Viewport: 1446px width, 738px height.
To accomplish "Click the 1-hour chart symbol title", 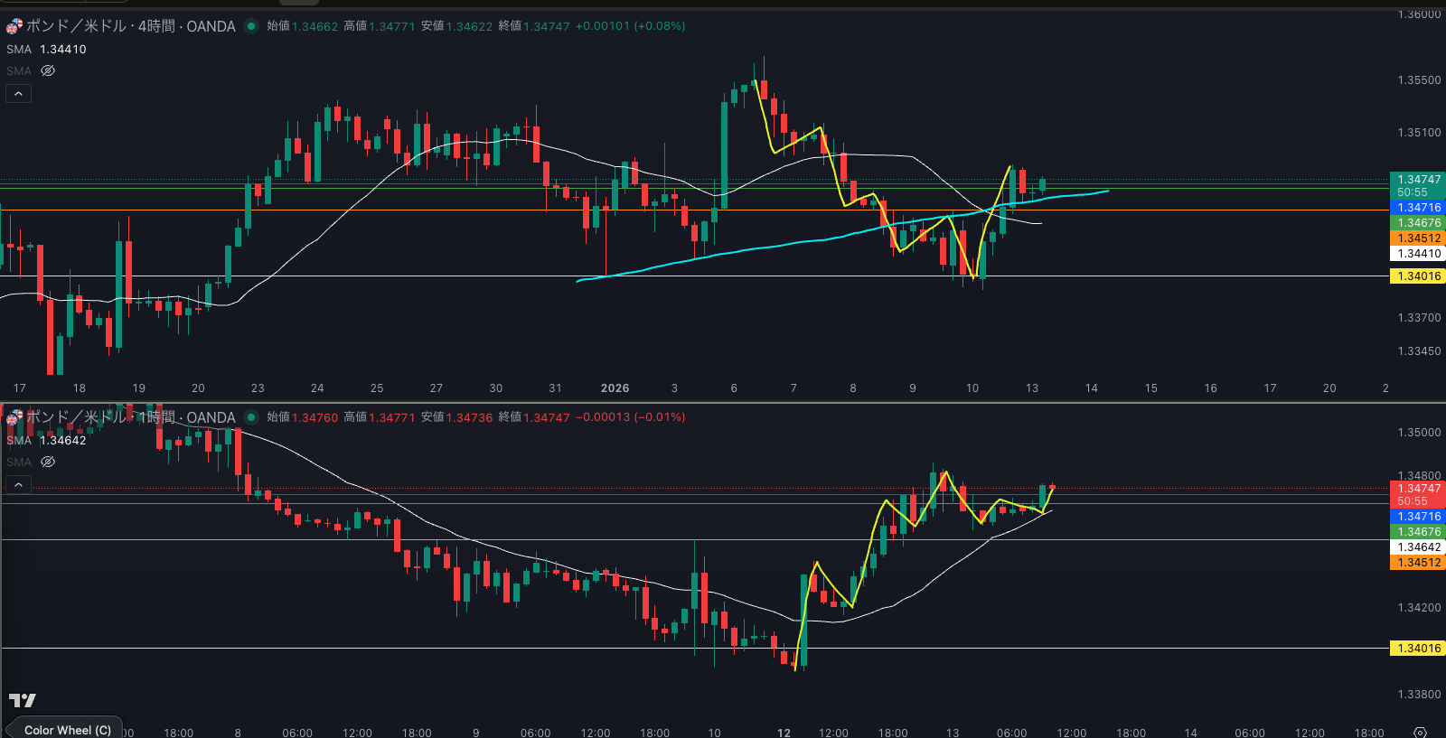I will [x=131, y=417].
